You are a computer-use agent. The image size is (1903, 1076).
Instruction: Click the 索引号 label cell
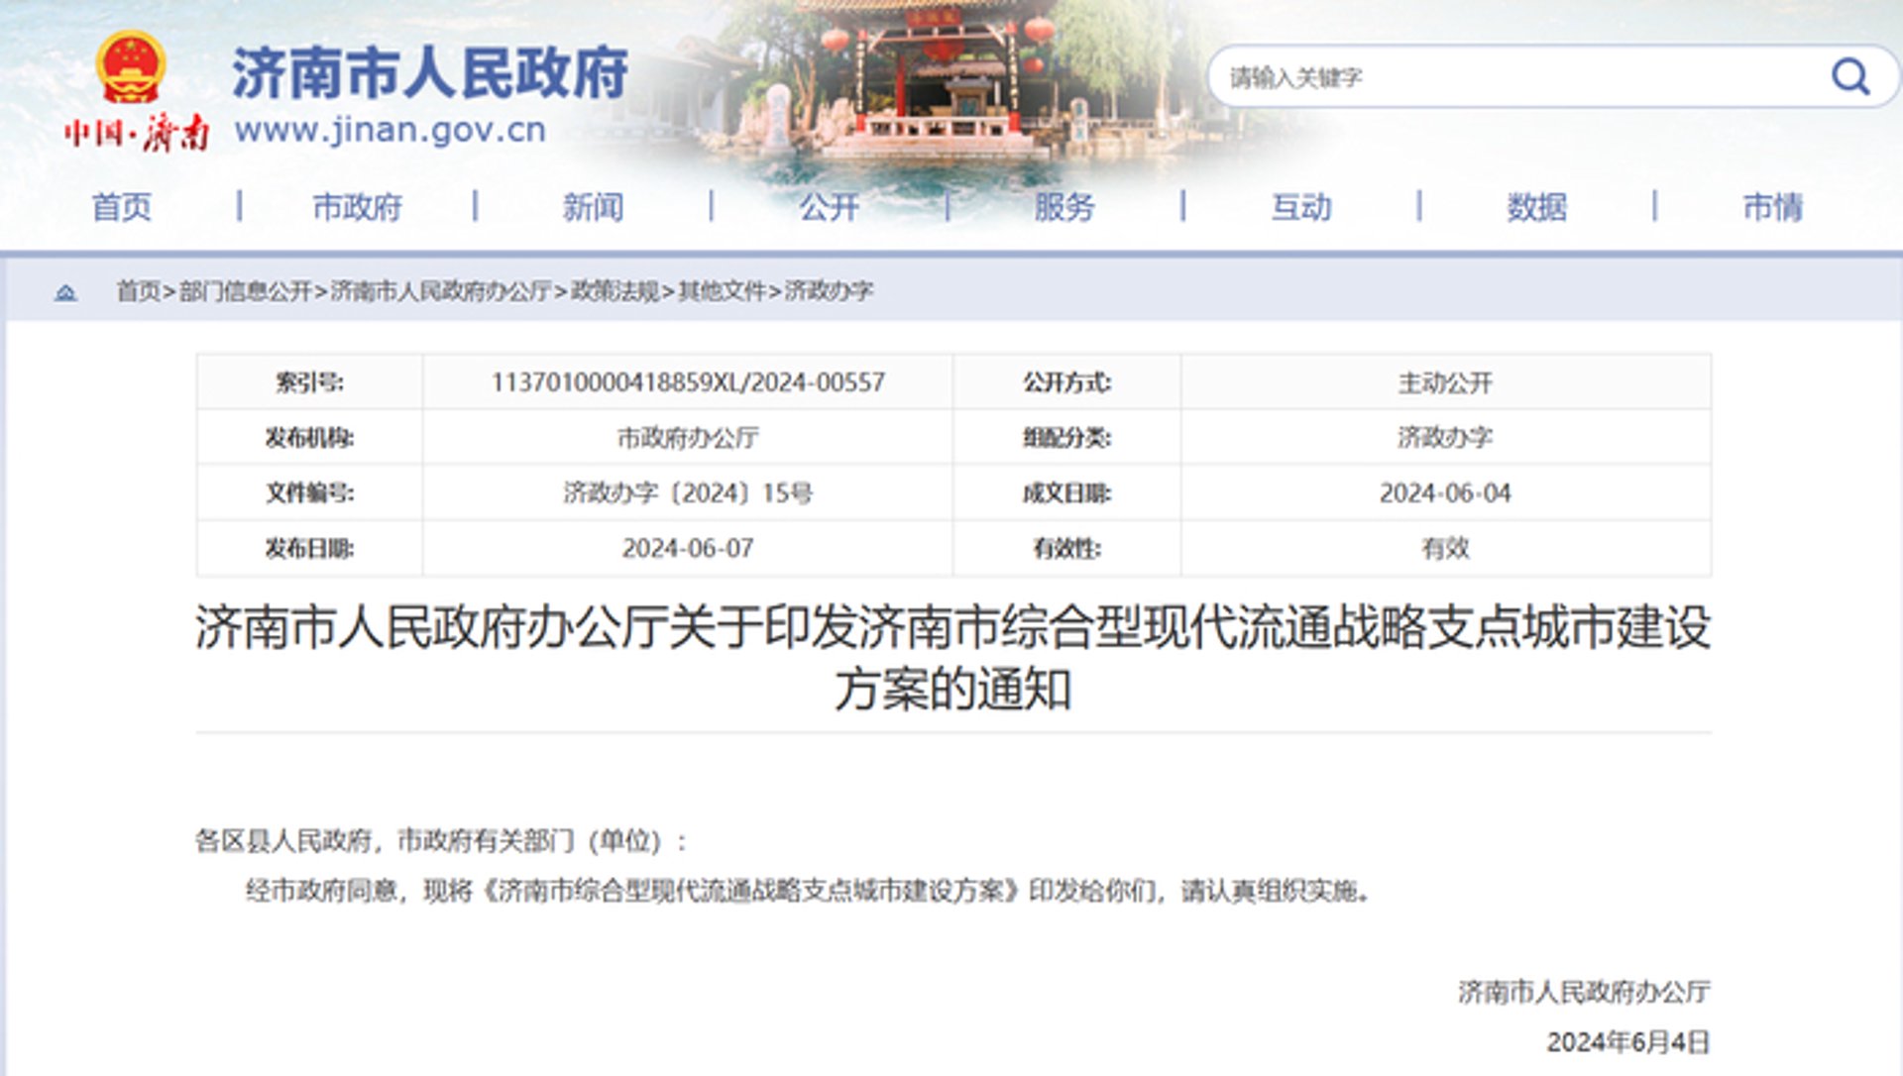(x=309, y=382)
